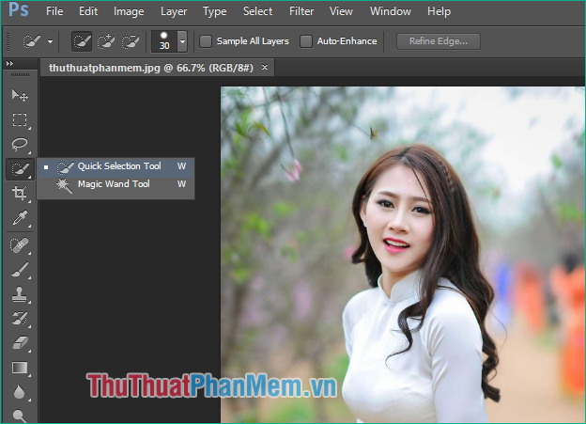
Task: Select the Eyedropper tool
Action: (20, 218)
